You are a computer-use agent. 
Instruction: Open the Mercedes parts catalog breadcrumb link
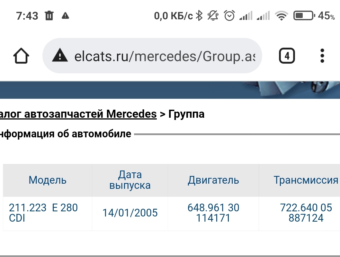[78, 114]
